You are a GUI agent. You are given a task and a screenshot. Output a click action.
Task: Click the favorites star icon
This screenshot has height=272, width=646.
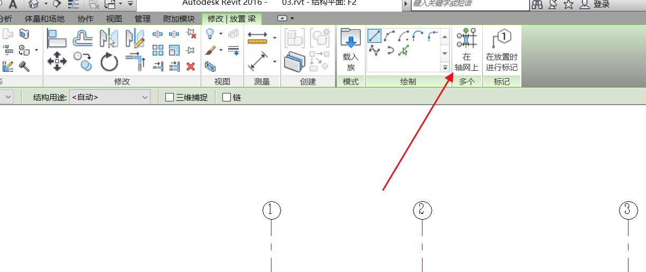[568, 4]
